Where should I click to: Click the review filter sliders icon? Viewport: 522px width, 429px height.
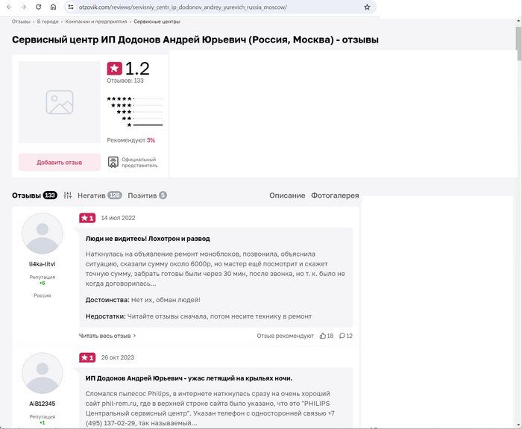pyautogui.click(x=68, y=195)
